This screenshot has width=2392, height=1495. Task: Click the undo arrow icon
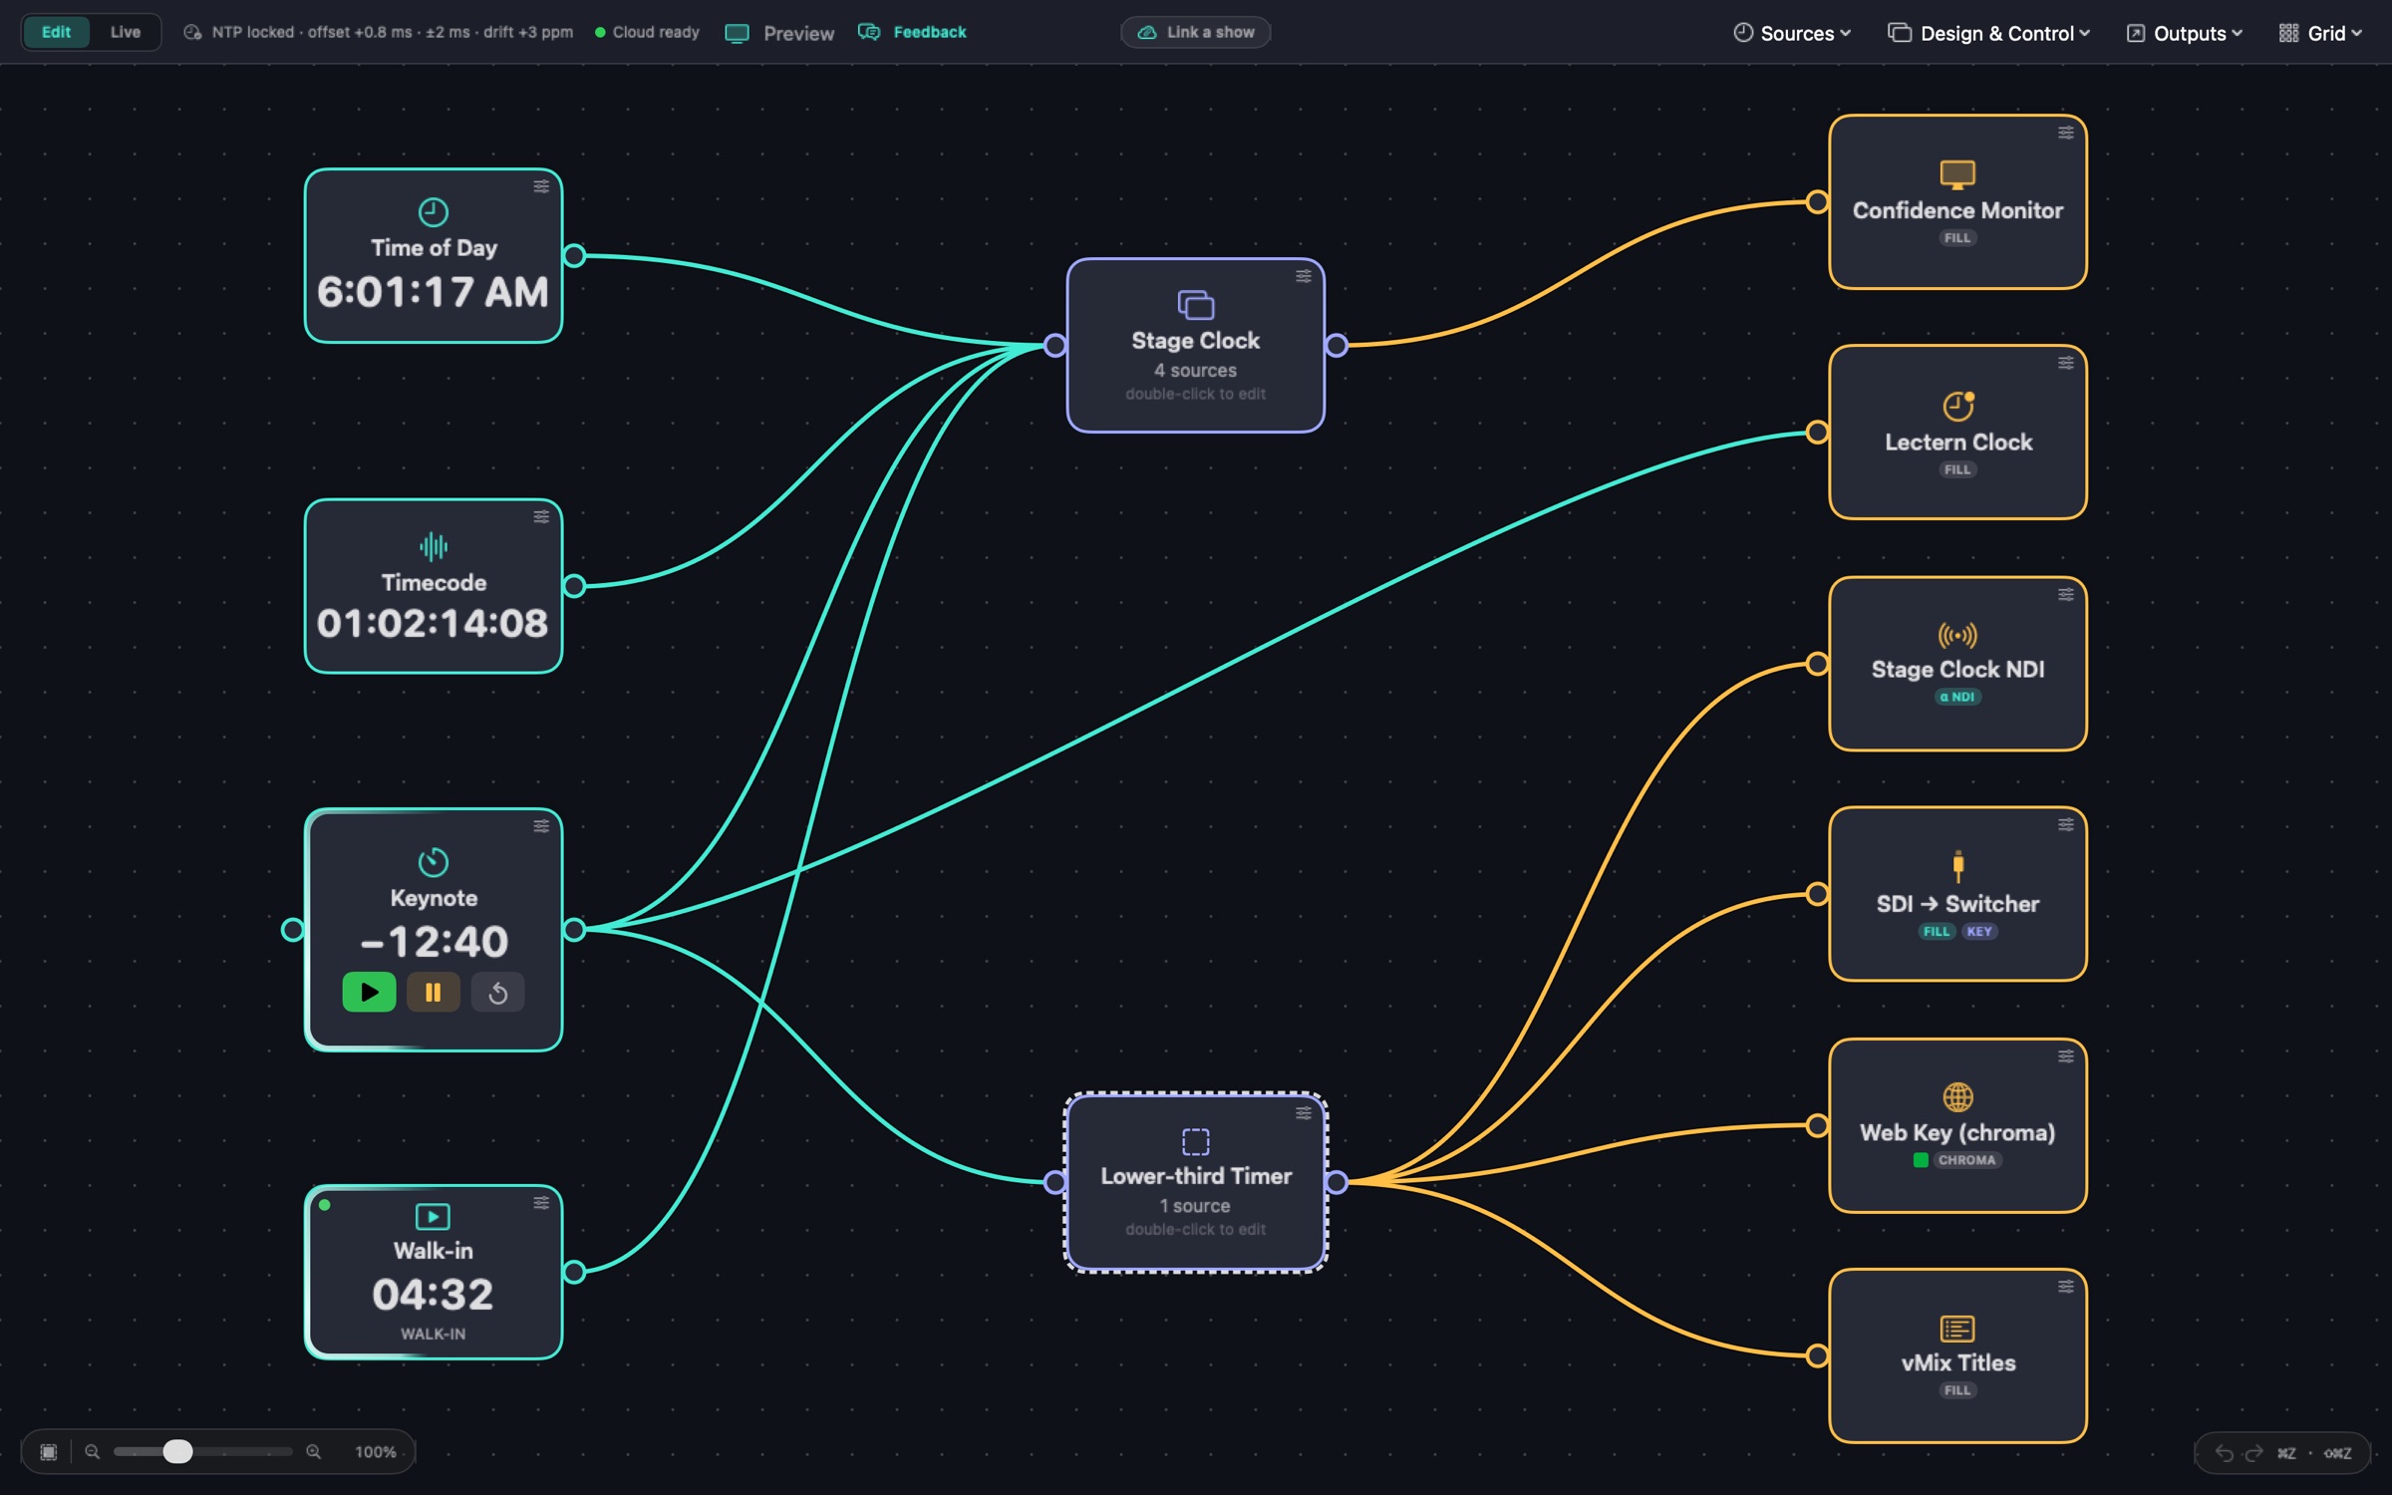[2224, 1453]
